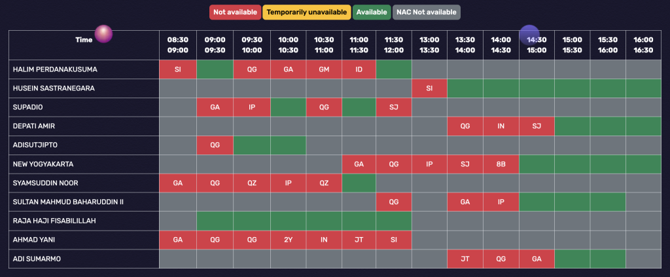Click the pink sphere beside Time header
The width and height of the screenshot is (670, 277).
pyautogui.click(x=103, y=34)
